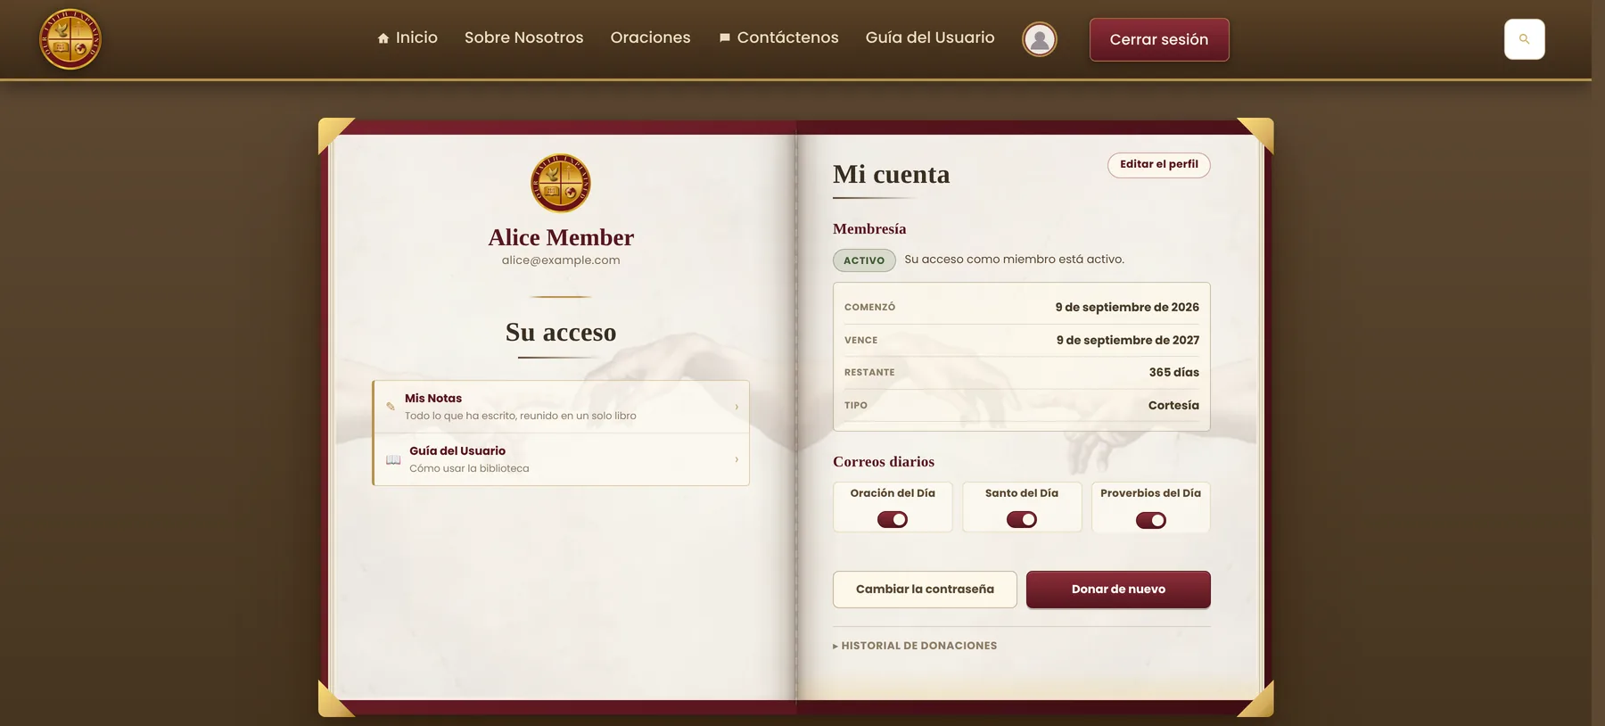Open Guía del Usuario in the top navigation
The height and width of the screenshot is (726, 1605).
(x=930, y=37)
